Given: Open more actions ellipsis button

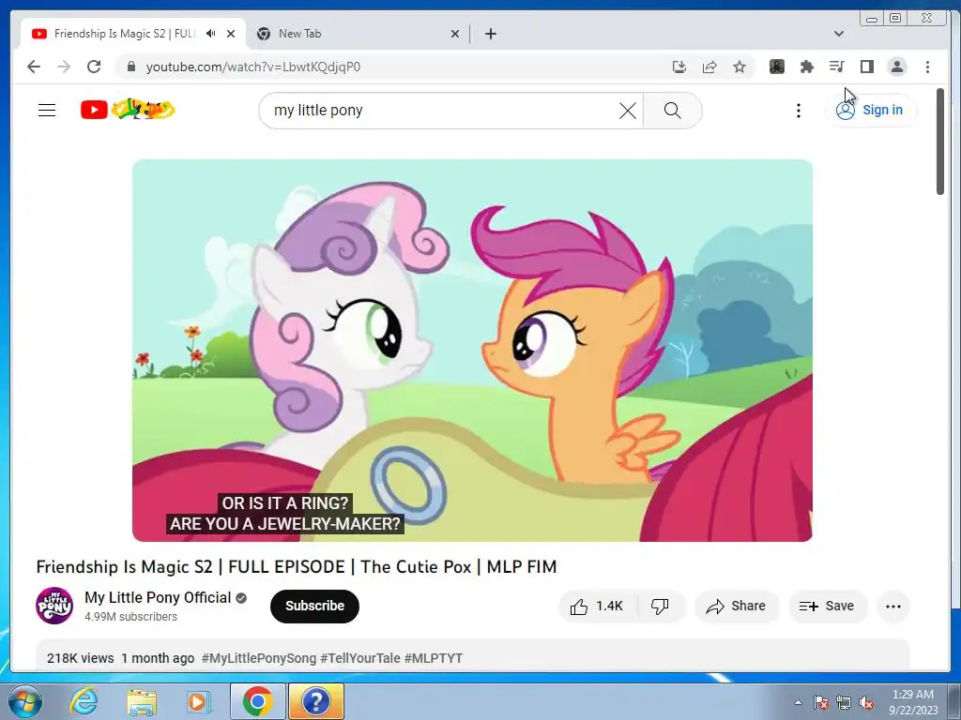Looking at the screenshot, I should pyautogui.click(x=893, y=607).
